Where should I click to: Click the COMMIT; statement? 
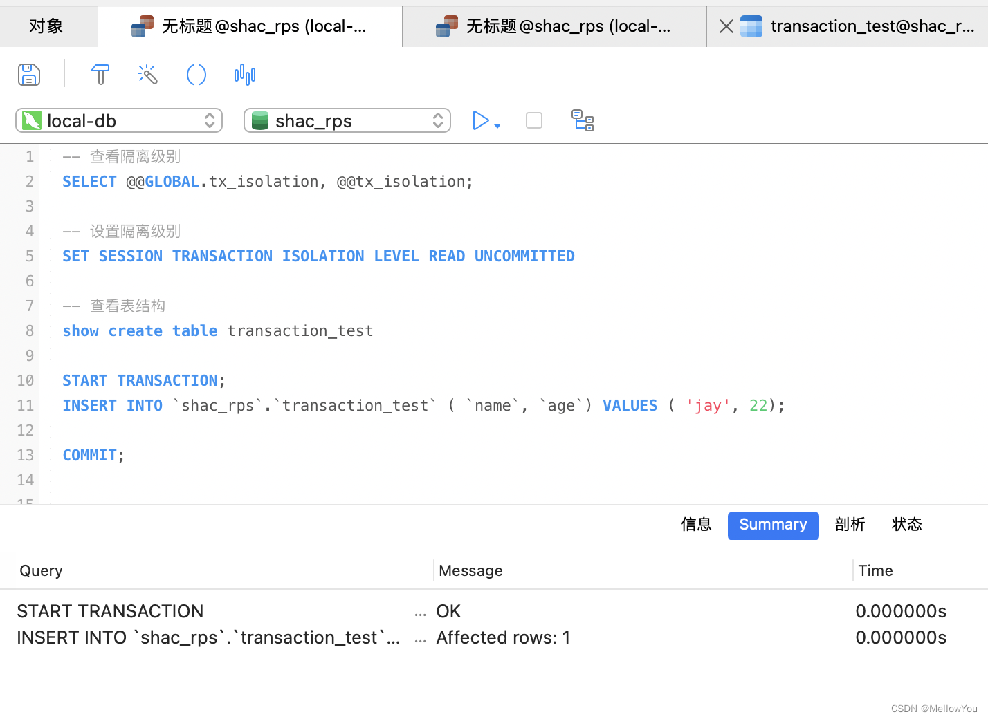pyautogui.click(x=93, y=456)
